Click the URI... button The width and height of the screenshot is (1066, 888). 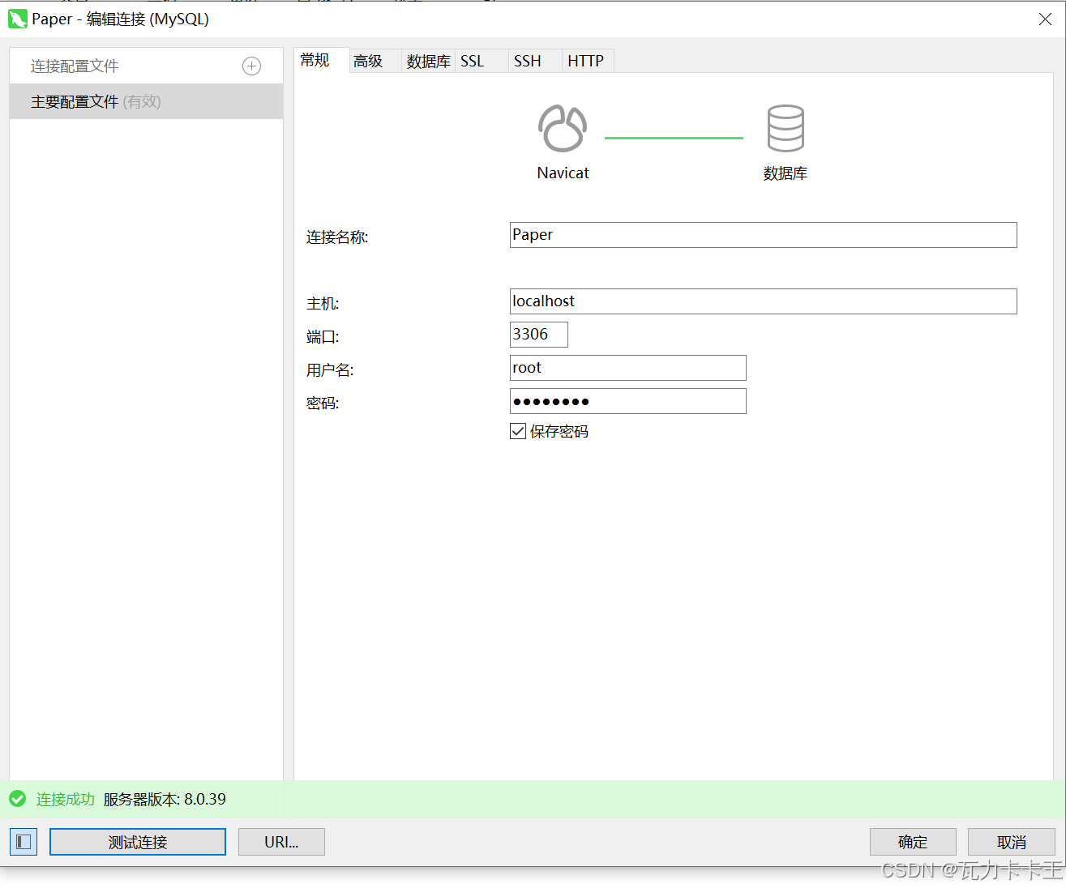[x=281, y=842]
